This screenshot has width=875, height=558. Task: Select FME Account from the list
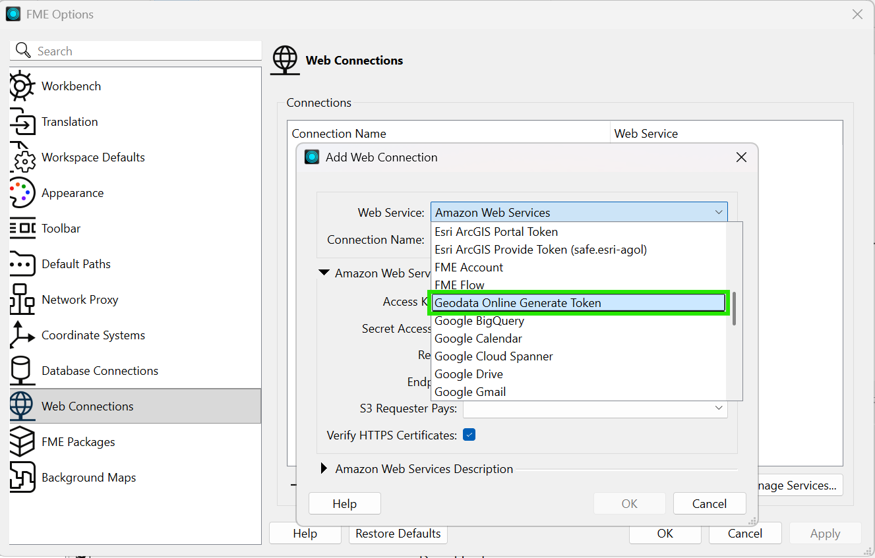point(579,267)
